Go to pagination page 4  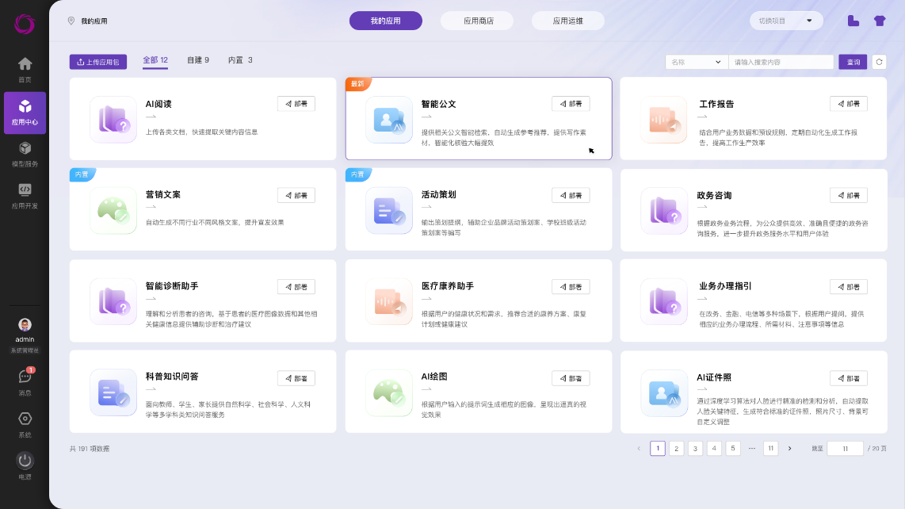point(714,448)
